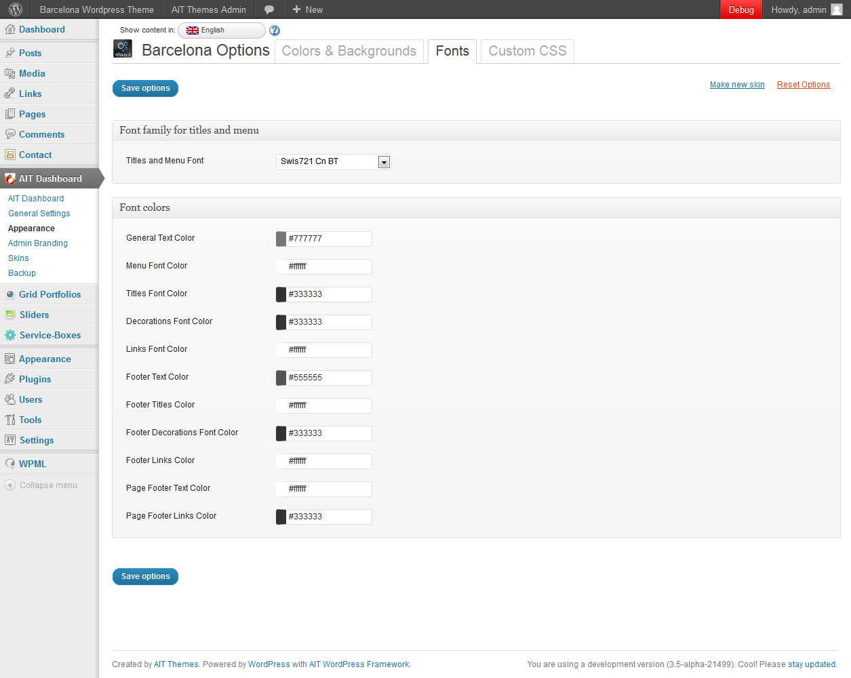Click the Barcelona Options theme logo icon

pyautogui.click(x=123, y=49)
